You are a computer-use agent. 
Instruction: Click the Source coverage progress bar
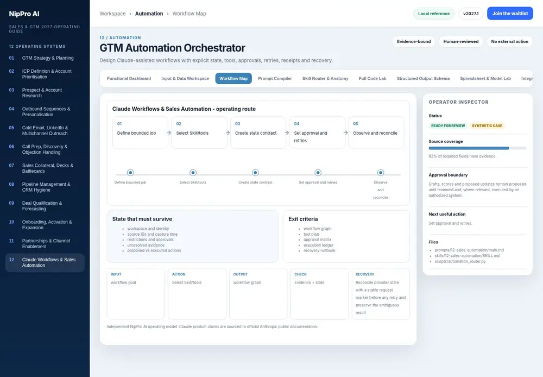click(x=477, y=148)
